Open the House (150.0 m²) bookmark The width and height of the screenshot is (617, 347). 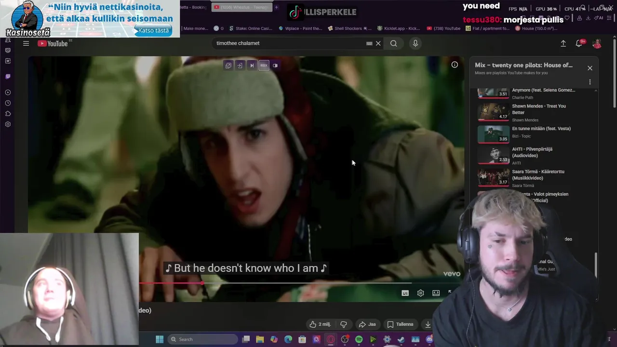point(537,28)
